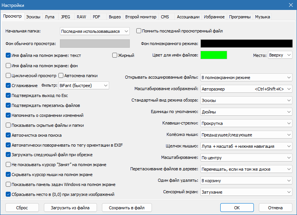The height and width of the screenshot is (215, 297).
Task: Click Загрузить из файла button
Action: [70, 208]
